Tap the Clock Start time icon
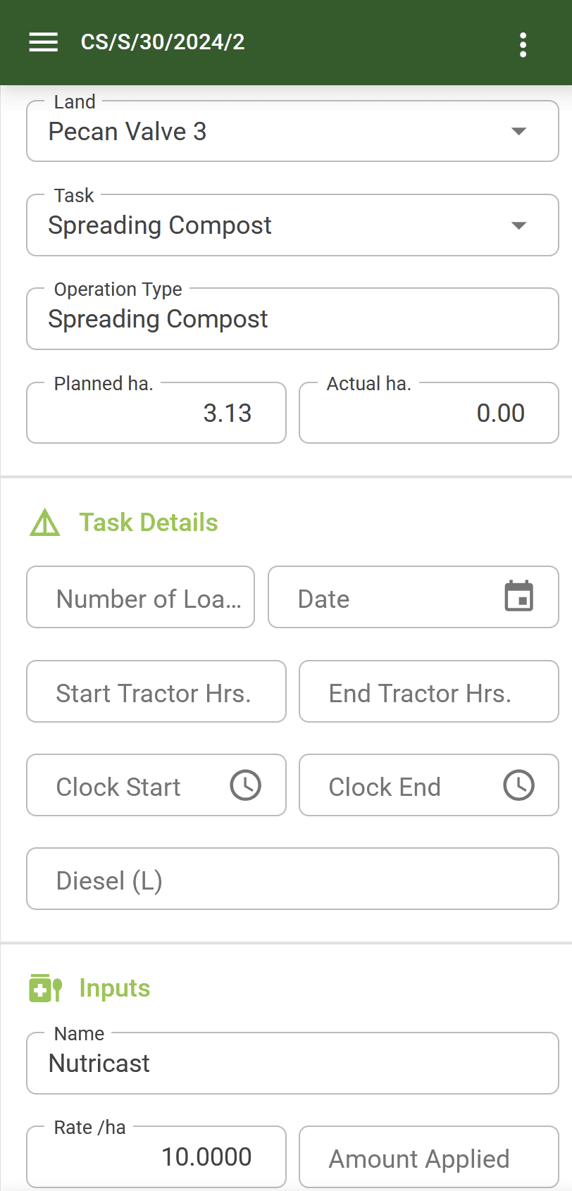The height and width of the screenshot is (1191, 572). [x=246, y=785]
